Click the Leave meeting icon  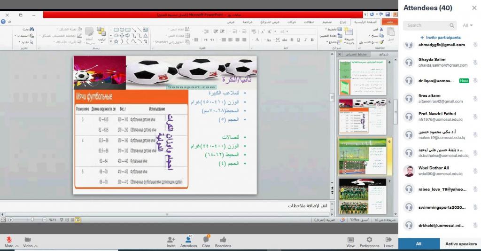click(388, 239)
